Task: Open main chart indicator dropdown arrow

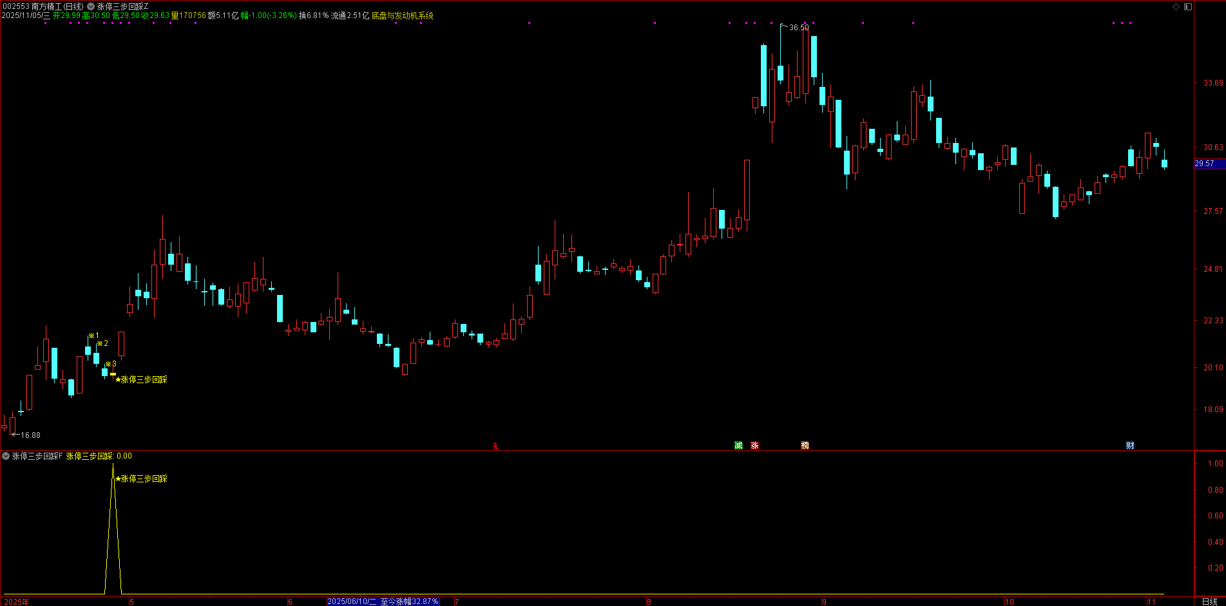Action: tap(91, 6)
